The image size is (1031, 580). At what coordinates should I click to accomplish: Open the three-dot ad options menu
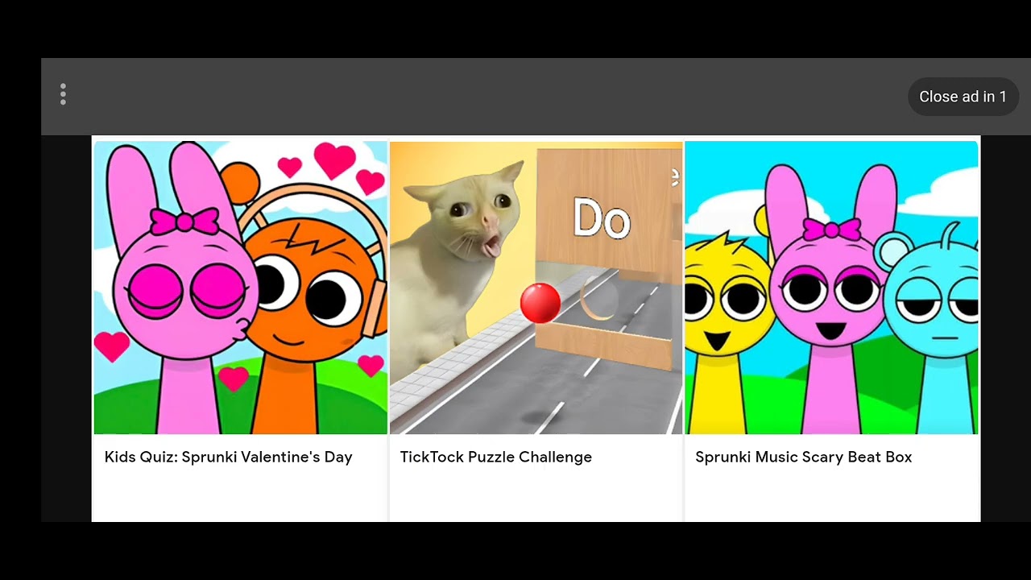63,95
